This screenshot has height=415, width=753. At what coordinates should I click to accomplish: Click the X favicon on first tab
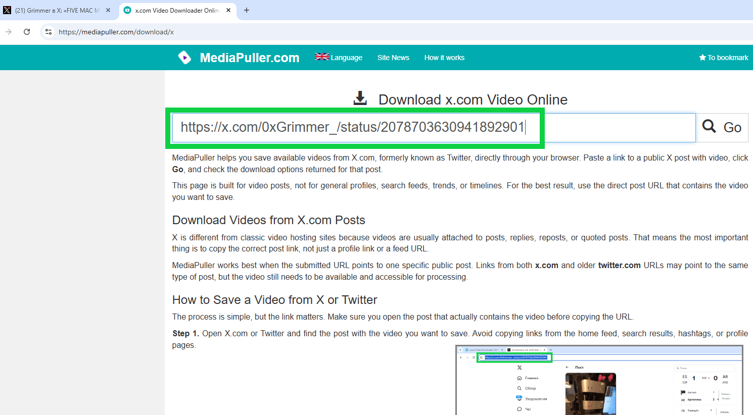(7, 10)
